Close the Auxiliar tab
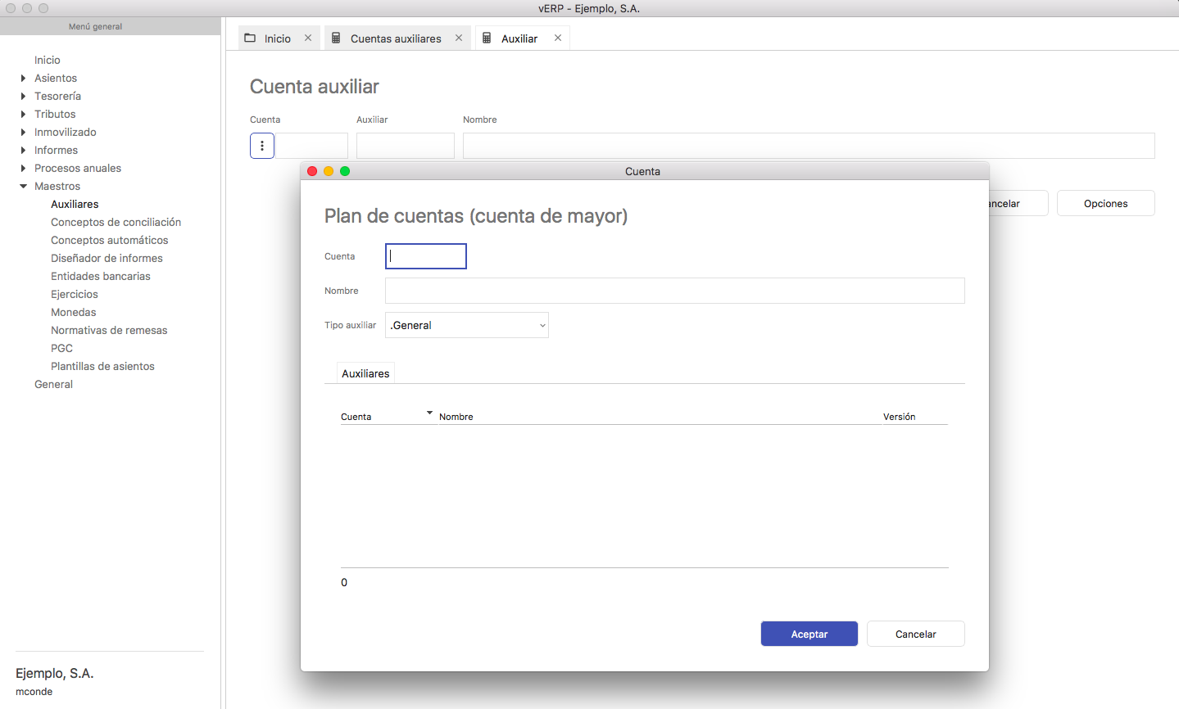This screenshot has height=709, width=1179. click(x=558, y=38)
